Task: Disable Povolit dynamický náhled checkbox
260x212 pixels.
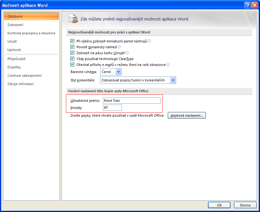Action: (72, 47)
